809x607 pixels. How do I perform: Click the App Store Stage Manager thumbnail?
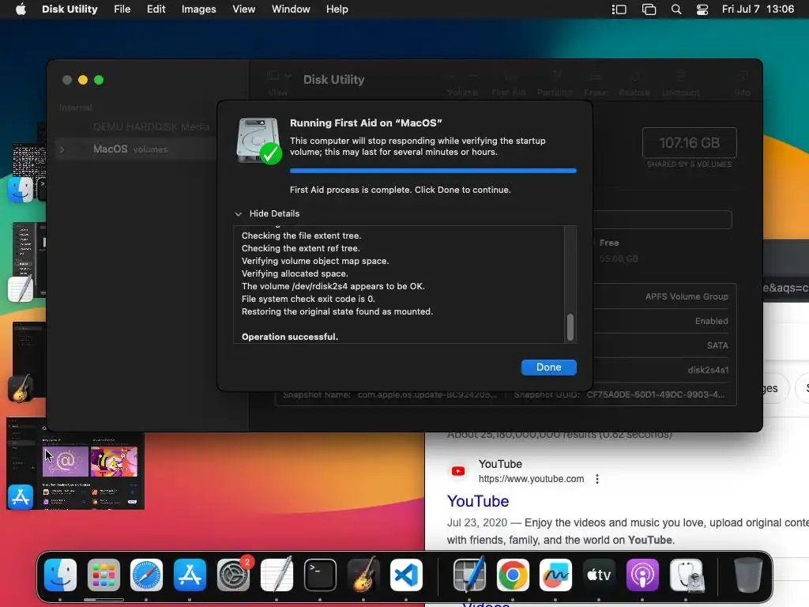(x=76, y=463)
